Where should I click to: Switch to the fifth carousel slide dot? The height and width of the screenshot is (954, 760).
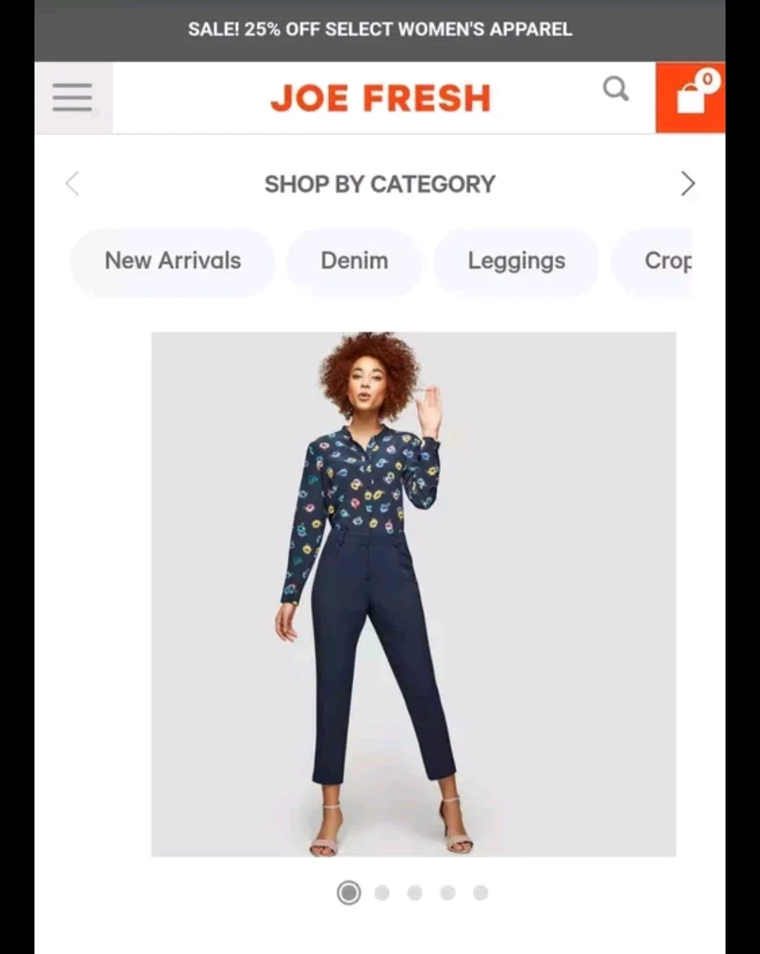click(x=481, y=893)
